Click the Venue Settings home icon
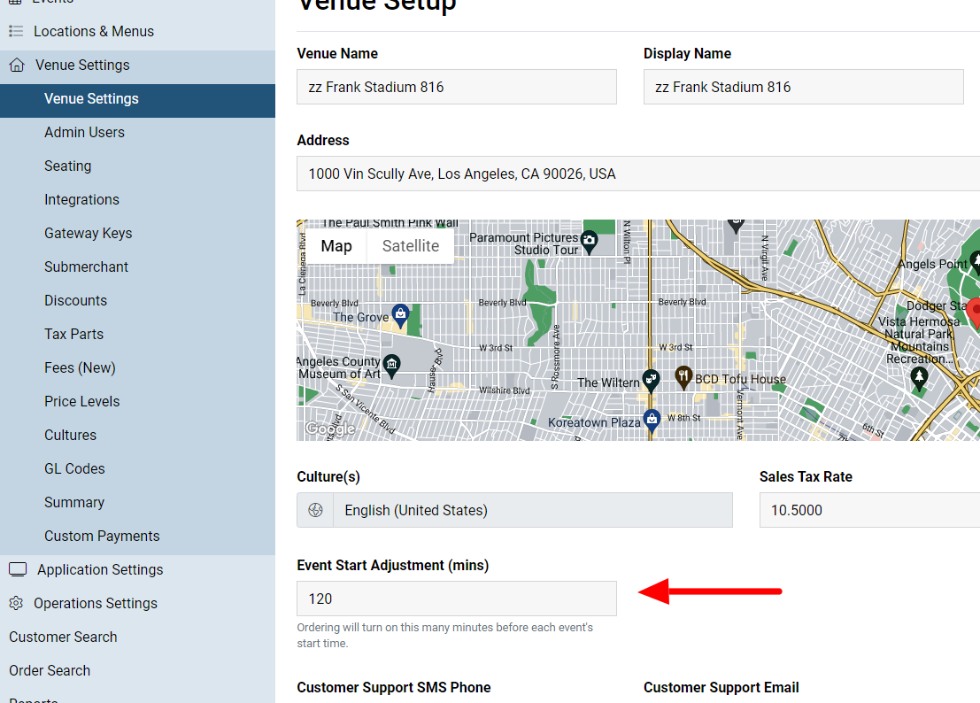Screen dimensions: 980x703 pos(18,66)
